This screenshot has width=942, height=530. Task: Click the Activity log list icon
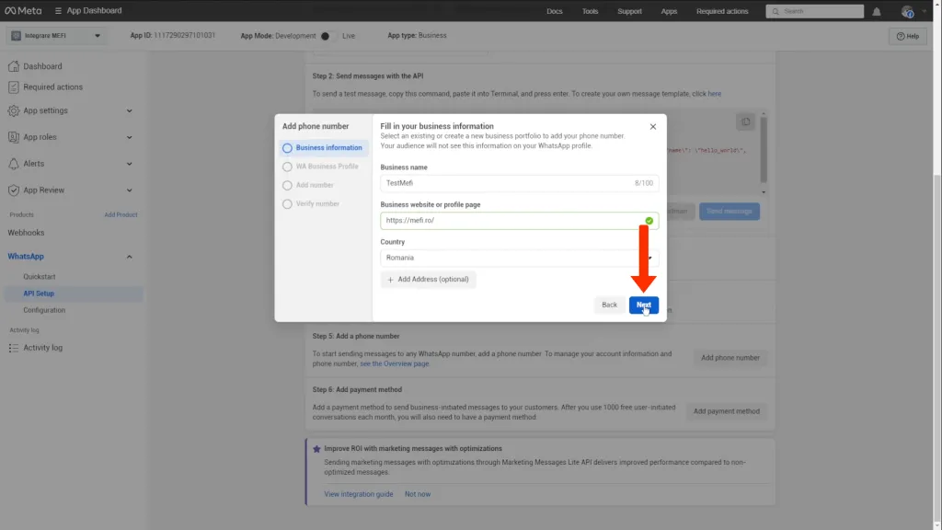click(x=13, y=348)
